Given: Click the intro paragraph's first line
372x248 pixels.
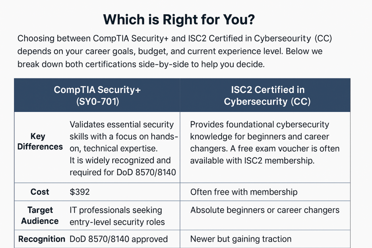Looking at the screenshot, I should click(175, 38).
